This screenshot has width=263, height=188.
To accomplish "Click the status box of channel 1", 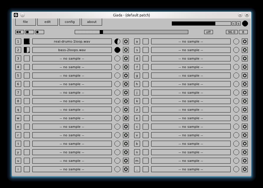I will (x=27, y=41).
